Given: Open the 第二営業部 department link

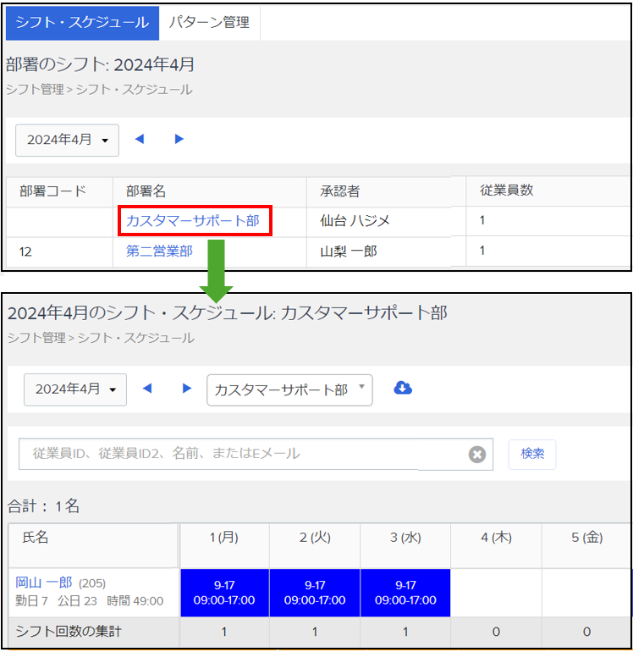Looking at the screenshot, I should click(x=159, y=251).
